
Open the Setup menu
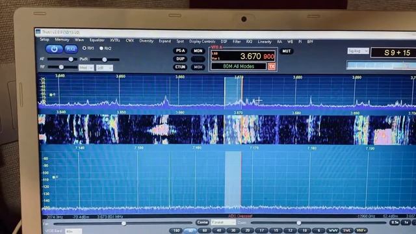point(45,40)
